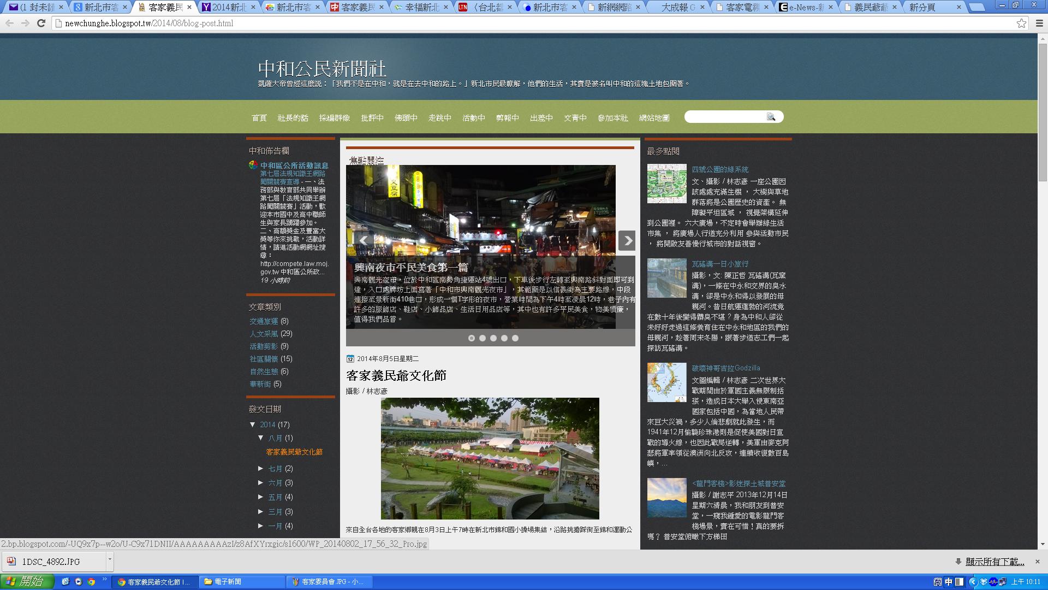Bookmark this page with the star icon

(1021, 23)
